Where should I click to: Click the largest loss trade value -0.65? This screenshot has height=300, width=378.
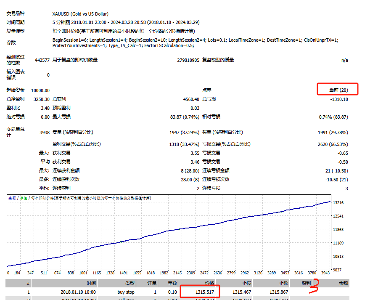(x=343, y=153)
